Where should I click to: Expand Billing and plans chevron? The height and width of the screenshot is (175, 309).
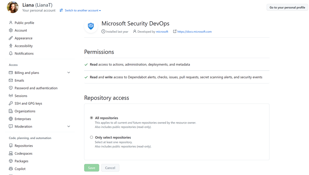(x=69, y=73)
